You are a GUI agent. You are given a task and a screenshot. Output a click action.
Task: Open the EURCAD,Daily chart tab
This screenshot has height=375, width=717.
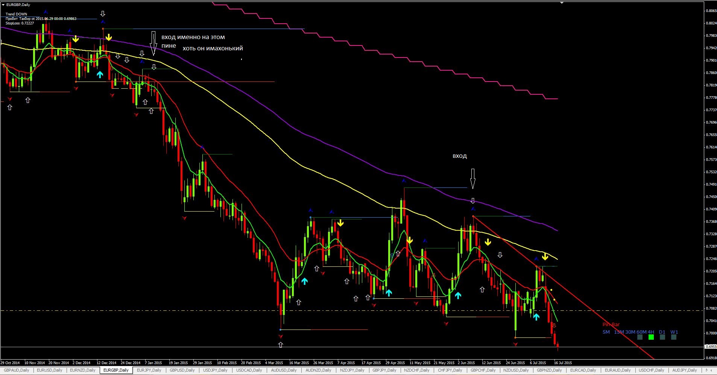583,370
